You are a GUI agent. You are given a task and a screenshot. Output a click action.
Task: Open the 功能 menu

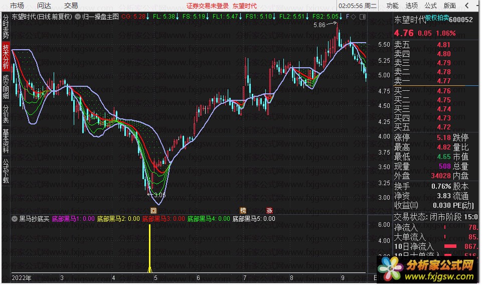click(x=392, y=6)
